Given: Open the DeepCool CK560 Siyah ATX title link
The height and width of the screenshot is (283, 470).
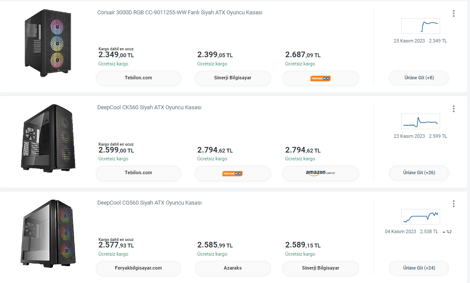Looking at the screenshot, I should pos(149,107).
